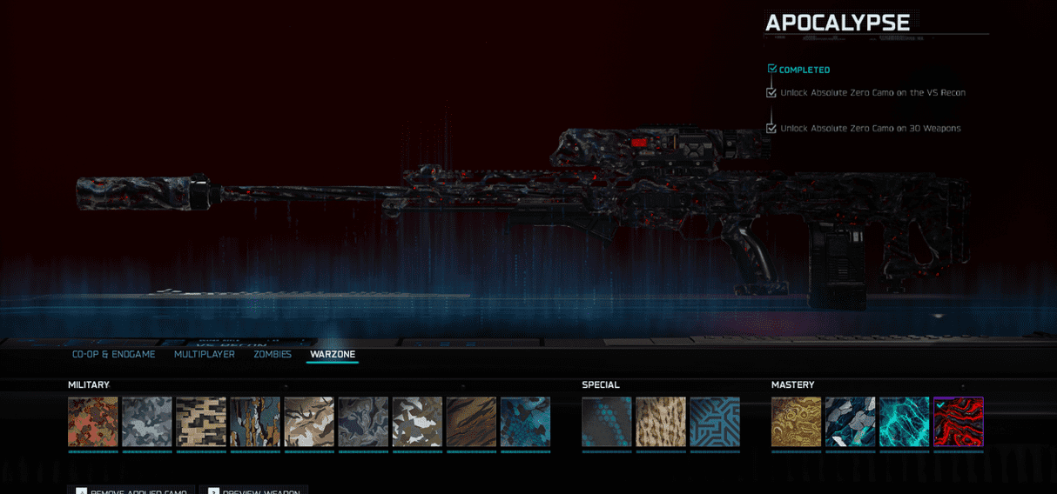
Task: Select the orange-red splotch Military camo
Action: [93, 422]
